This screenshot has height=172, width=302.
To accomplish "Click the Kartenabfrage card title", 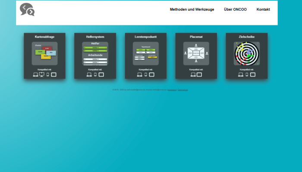I will click(x=44, y=37).
